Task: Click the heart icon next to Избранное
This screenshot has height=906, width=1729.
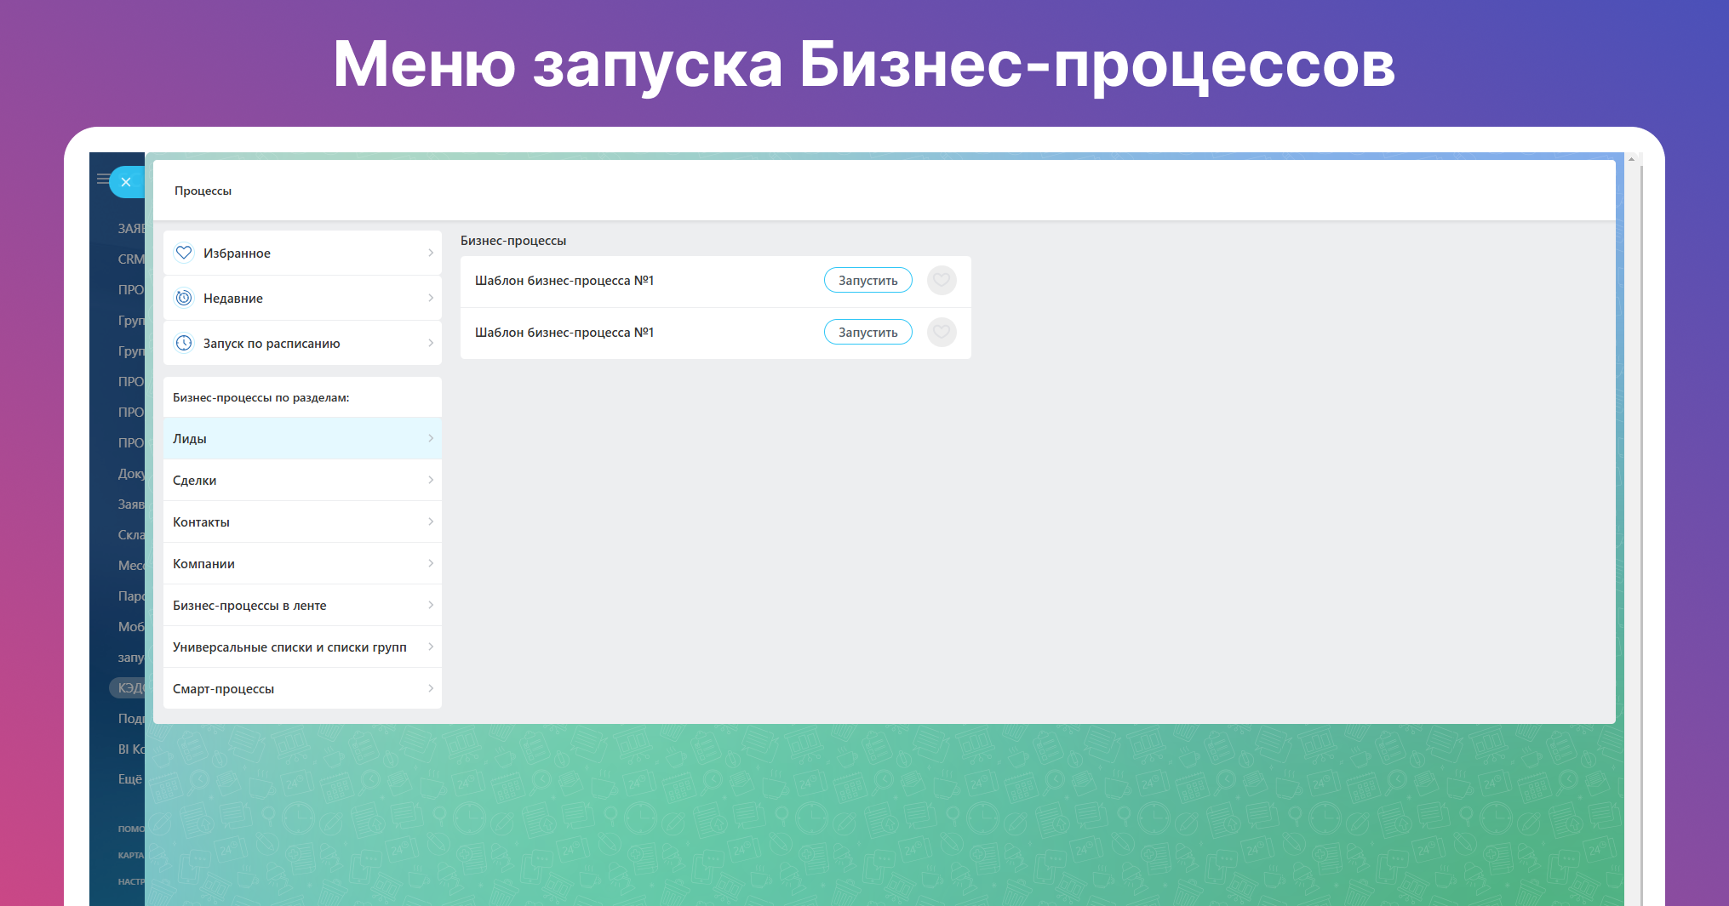Action: [x=184, y=253]
